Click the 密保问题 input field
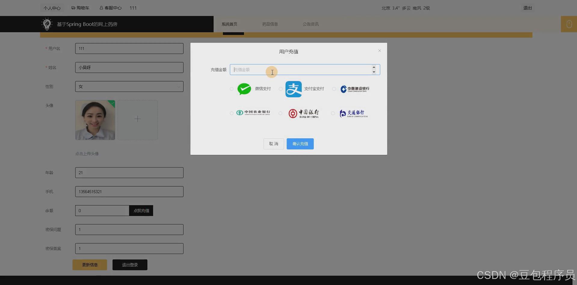Image resolution: width=577 pixels, height=285 pixels. click(x=129, y=229)
